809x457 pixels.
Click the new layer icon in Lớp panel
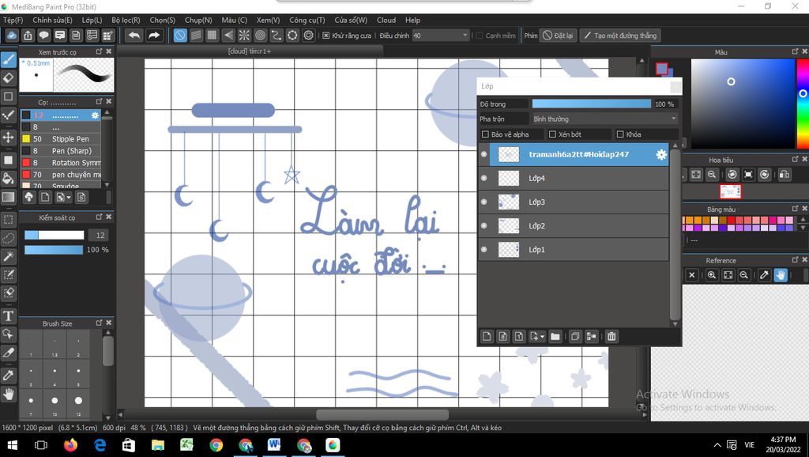click(487, 337)
